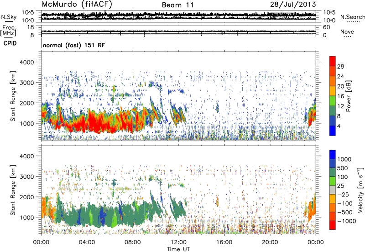The height and width of the screenshot is (252, 365).
Task: Click the power panel 'Slant Range [km]' label
Action: pyautogui.click(x=13, y=96)
